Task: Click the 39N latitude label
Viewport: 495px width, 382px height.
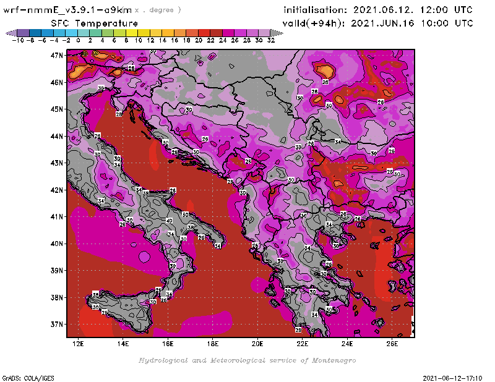Action: [57, 271]
